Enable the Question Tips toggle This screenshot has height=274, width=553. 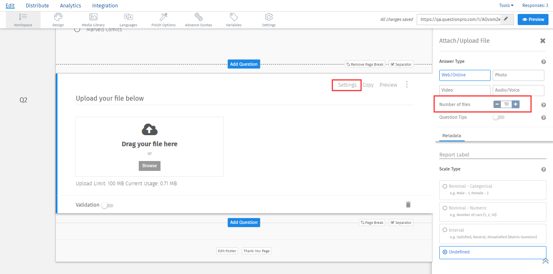click(498, 117)
